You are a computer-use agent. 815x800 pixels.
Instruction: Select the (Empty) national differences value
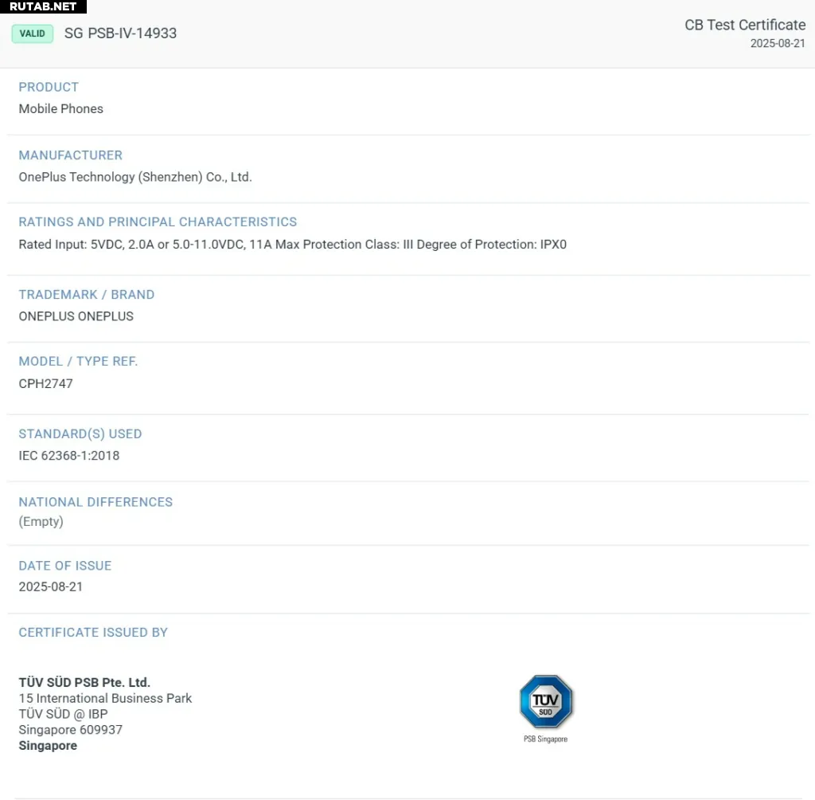pos(41,522)
